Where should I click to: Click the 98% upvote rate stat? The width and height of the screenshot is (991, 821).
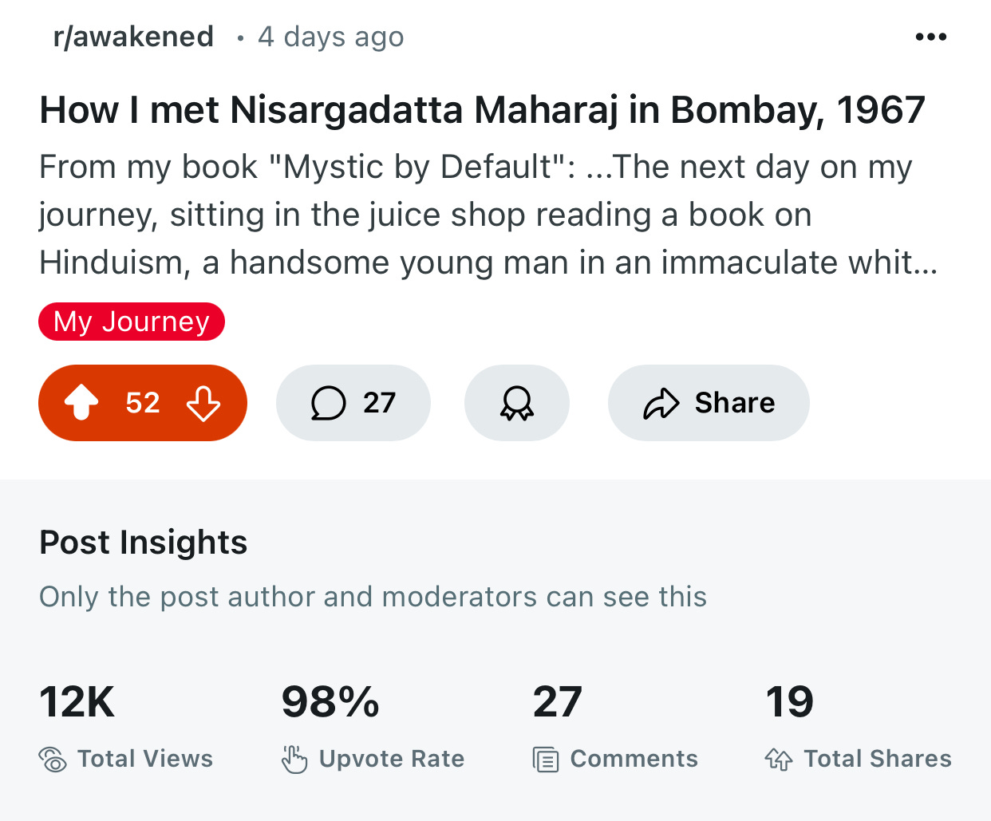330,702
